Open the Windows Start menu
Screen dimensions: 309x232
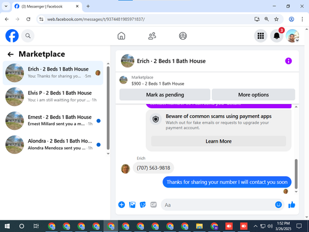point(7,226)
